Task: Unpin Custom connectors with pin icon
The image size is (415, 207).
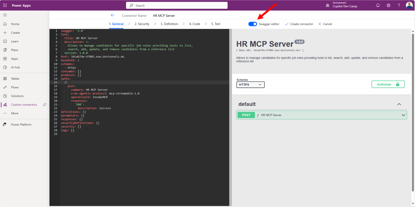Action: click(x=45, y=105)
